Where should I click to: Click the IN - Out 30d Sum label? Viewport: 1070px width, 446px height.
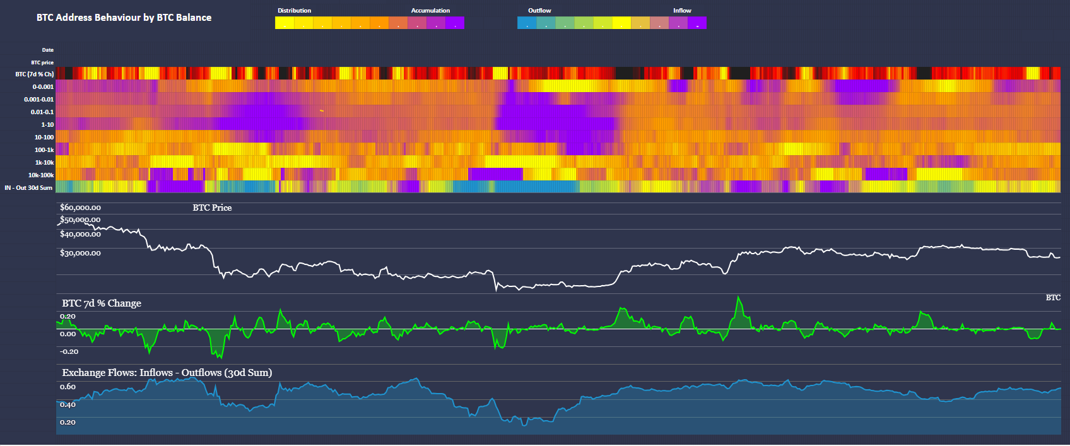(28, 188)
